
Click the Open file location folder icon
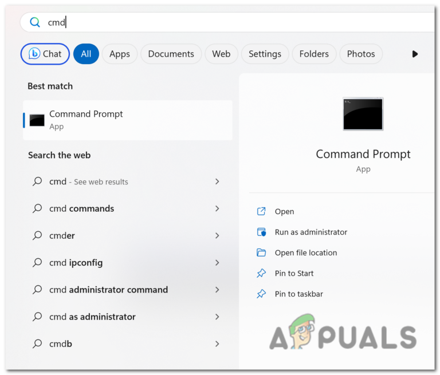(261, 252)
